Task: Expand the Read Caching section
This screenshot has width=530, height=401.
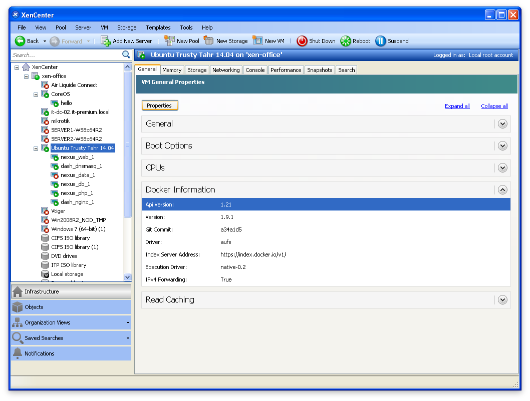Action: coord(502,299)
